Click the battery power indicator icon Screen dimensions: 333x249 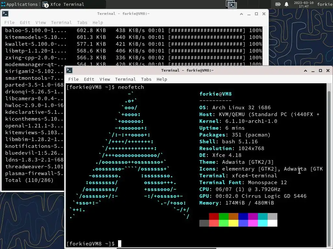(x=278, y=4)
